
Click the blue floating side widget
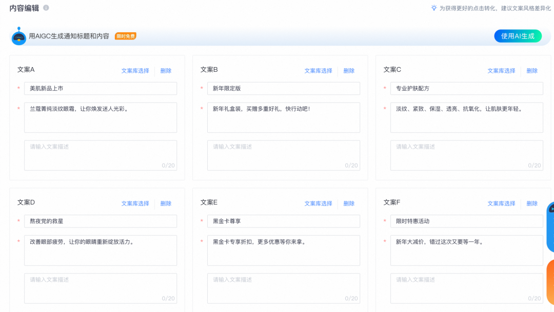[x=550, y=226]
